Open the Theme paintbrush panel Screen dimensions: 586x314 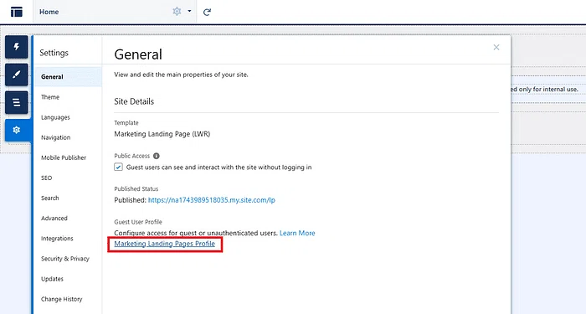(x=17, y=75)
